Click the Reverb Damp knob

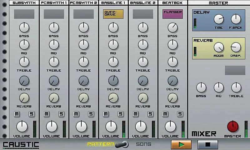(x=236, y=47)
